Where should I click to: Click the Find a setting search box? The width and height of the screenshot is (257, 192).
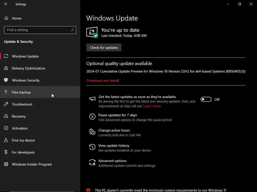[40, 30]
